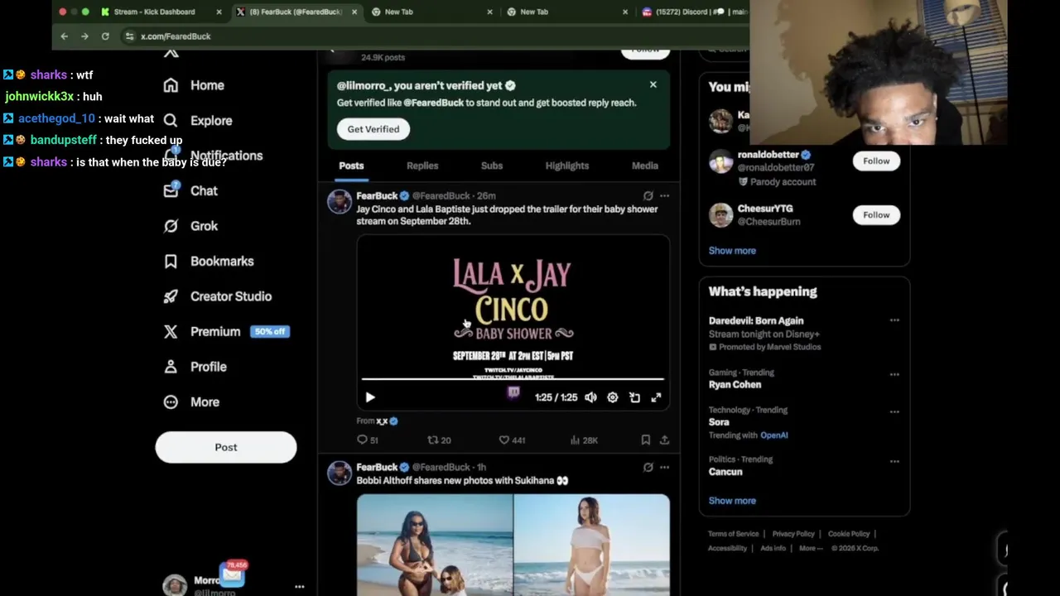
Task: Click Get Verified button
Action: click(x=373, y=129)
